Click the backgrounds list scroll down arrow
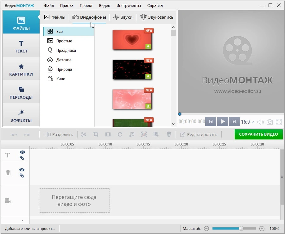Image resolution: width=285 pixels, height=234 pixels. [x=173, y=124]
